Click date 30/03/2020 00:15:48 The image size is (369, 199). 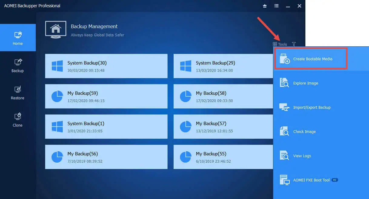(86, 70)
